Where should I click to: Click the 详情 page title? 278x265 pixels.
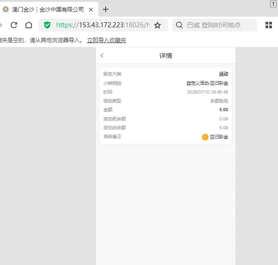[165, 56]
